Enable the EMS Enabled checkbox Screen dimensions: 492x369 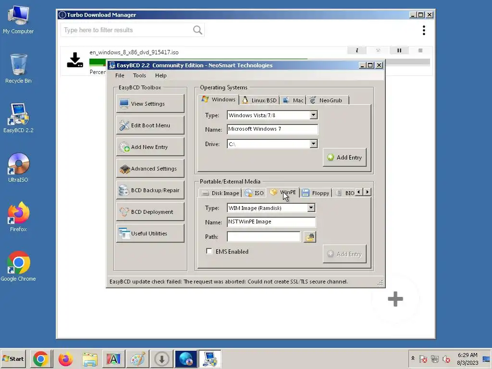point(209,251)
